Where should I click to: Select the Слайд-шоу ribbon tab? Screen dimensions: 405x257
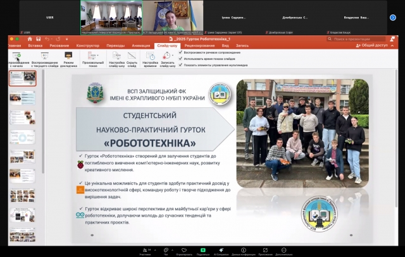[167, 45]
